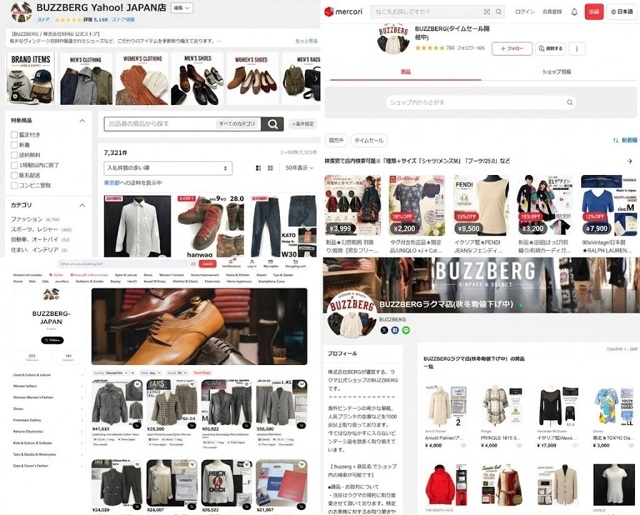Open Mercari notifications bell
The width and height of the screenshot is (640, 515).
(574, 12)
